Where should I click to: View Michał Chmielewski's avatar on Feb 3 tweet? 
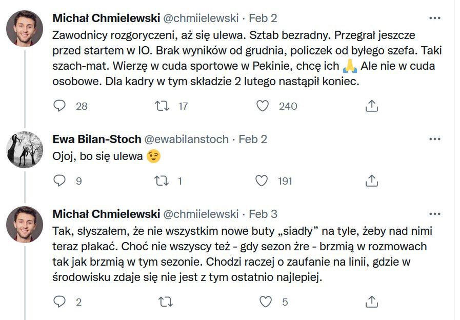coord(25,224)
